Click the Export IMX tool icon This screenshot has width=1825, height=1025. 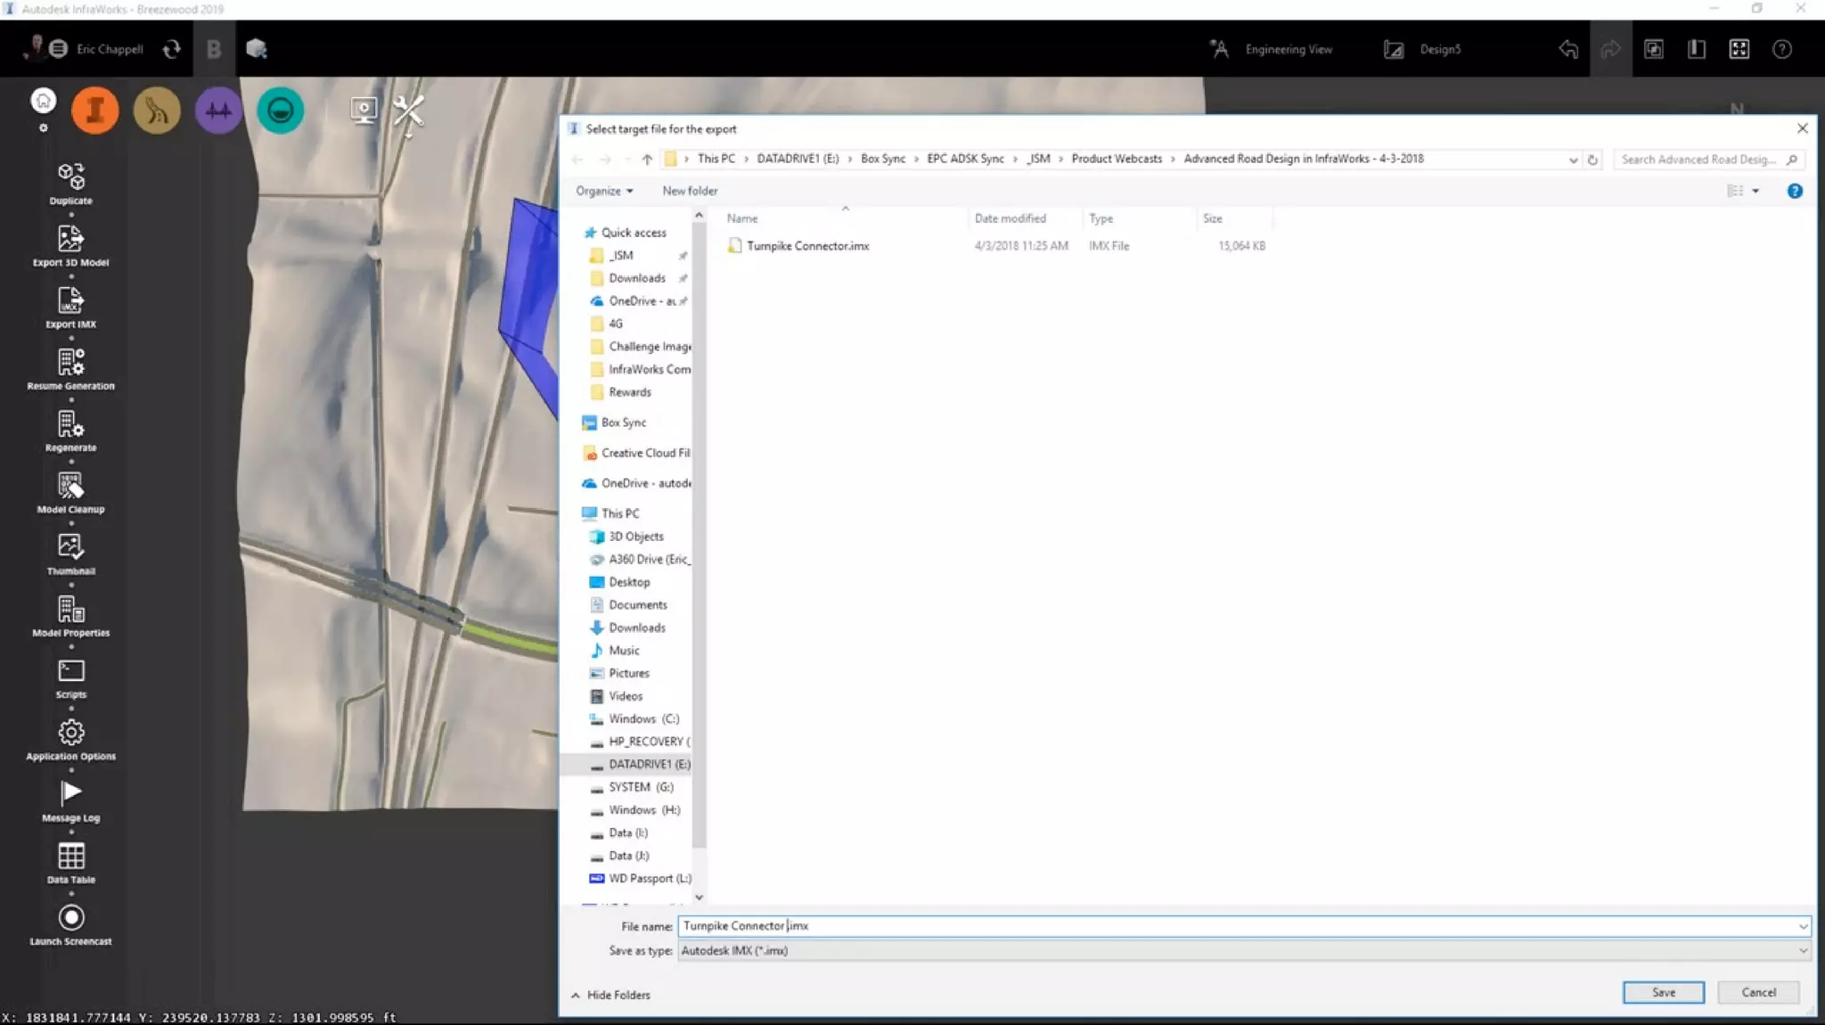click(70, 301)
